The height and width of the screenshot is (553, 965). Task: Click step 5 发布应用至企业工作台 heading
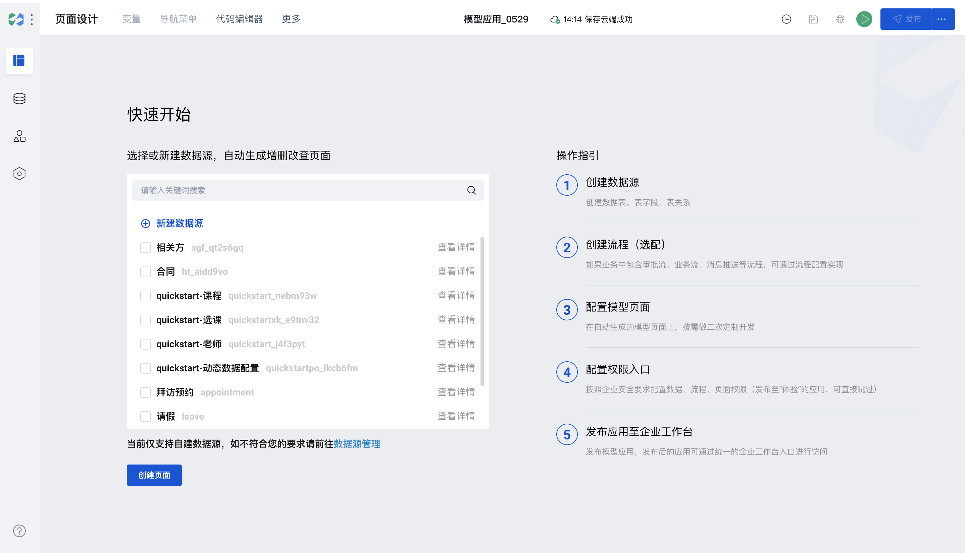click(x=639, y=431)
